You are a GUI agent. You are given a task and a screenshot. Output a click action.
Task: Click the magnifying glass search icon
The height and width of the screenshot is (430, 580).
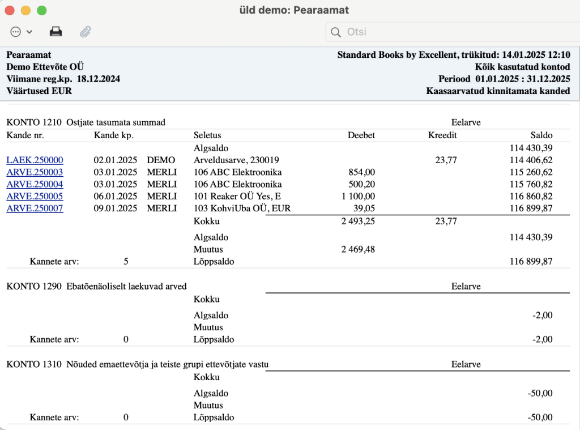click(335, 32)
